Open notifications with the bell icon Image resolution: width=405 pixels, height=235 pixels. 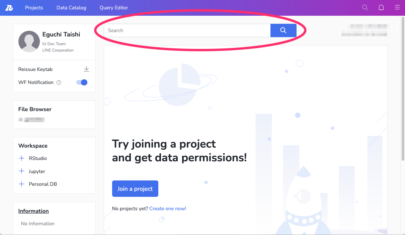point(381,8)
